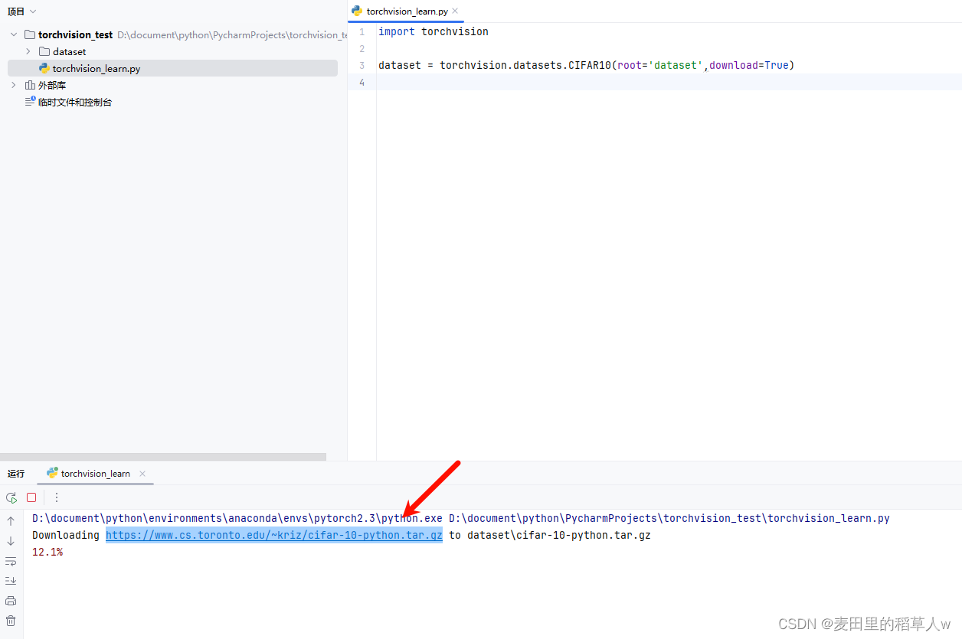Close the torchvision_learn run tab
The height and width of the screenshot is (639, 962).
click(x=142, y=474)
